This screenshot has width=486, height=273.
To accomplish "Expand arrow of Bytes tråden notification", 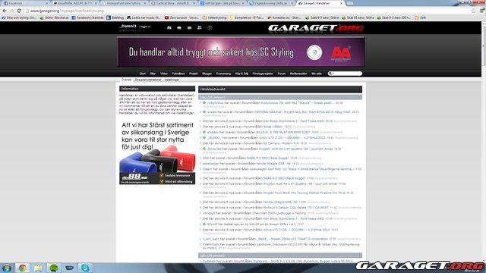I will coord(200,127).
